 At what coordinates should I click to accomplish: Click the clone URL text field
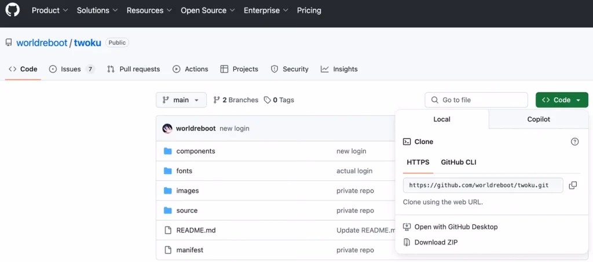(x=483, y=185)
